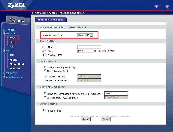Go to the SIP settings
Image resolution: width=173 pixels, height=132 pixels.
pyautogui.click(x=12, y=55)
